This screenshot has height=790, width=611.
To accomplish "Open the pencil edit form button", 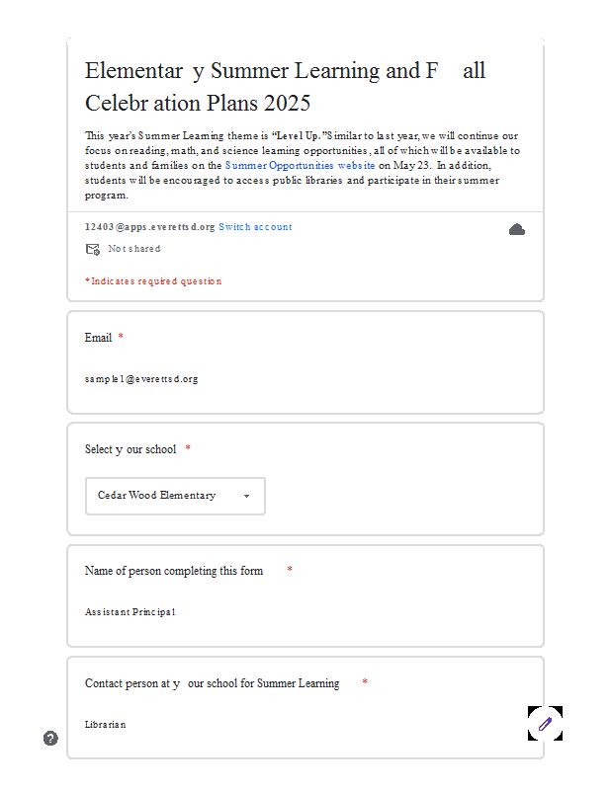I will click(545, 724).
